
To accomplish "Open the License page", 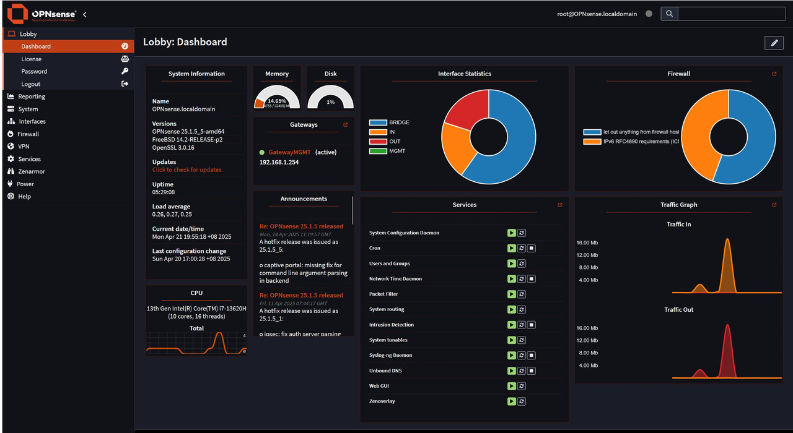I will click(x=68, y=59).
